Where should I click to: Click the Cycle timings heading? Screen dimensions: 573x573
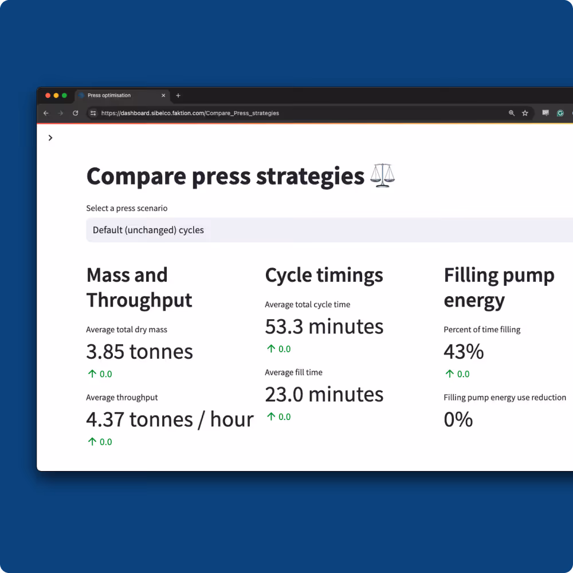pyautogui.click(x=324, y=275)
